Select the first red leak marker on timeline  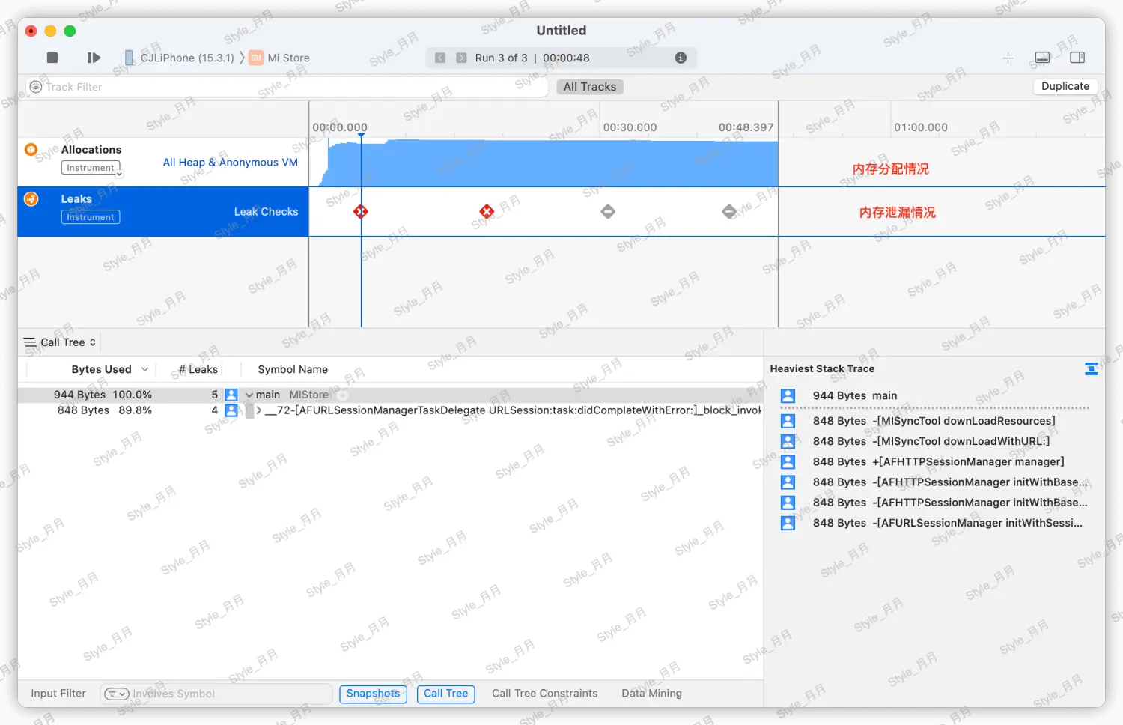361,212
